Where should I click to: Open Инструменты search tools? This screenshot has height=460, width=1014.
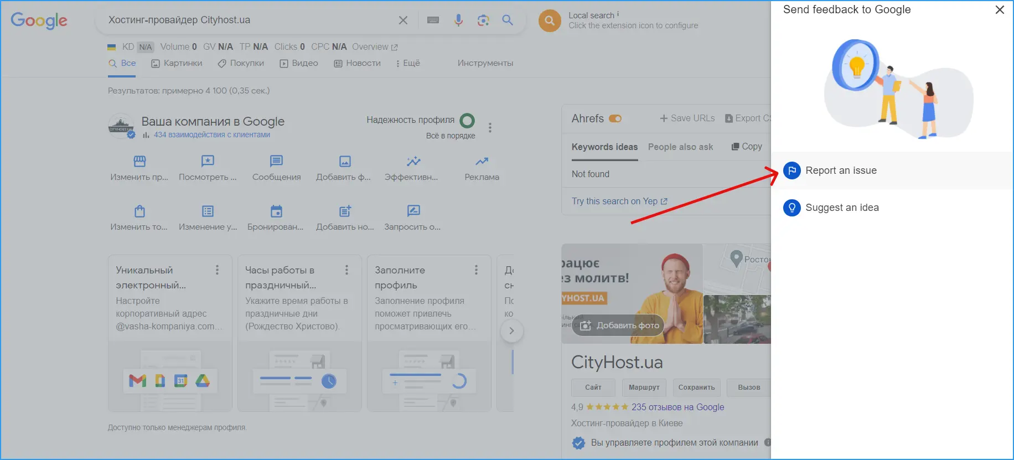point(485,63)
